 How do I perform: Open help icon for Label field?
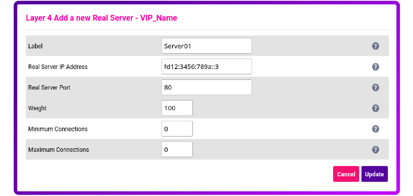(375, 46)
